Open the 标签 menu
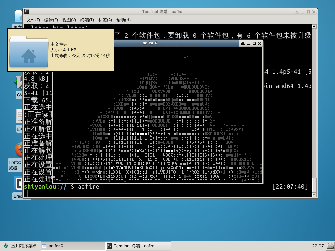The height and width of the screenshot is (251, 335). pos(104,20)
